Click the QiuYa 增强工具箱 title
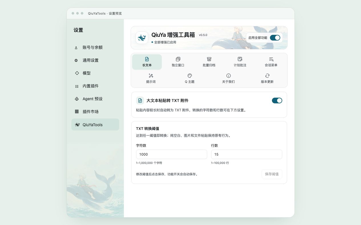The width and height of the screenshot is (361, 225). pos(173,35)
